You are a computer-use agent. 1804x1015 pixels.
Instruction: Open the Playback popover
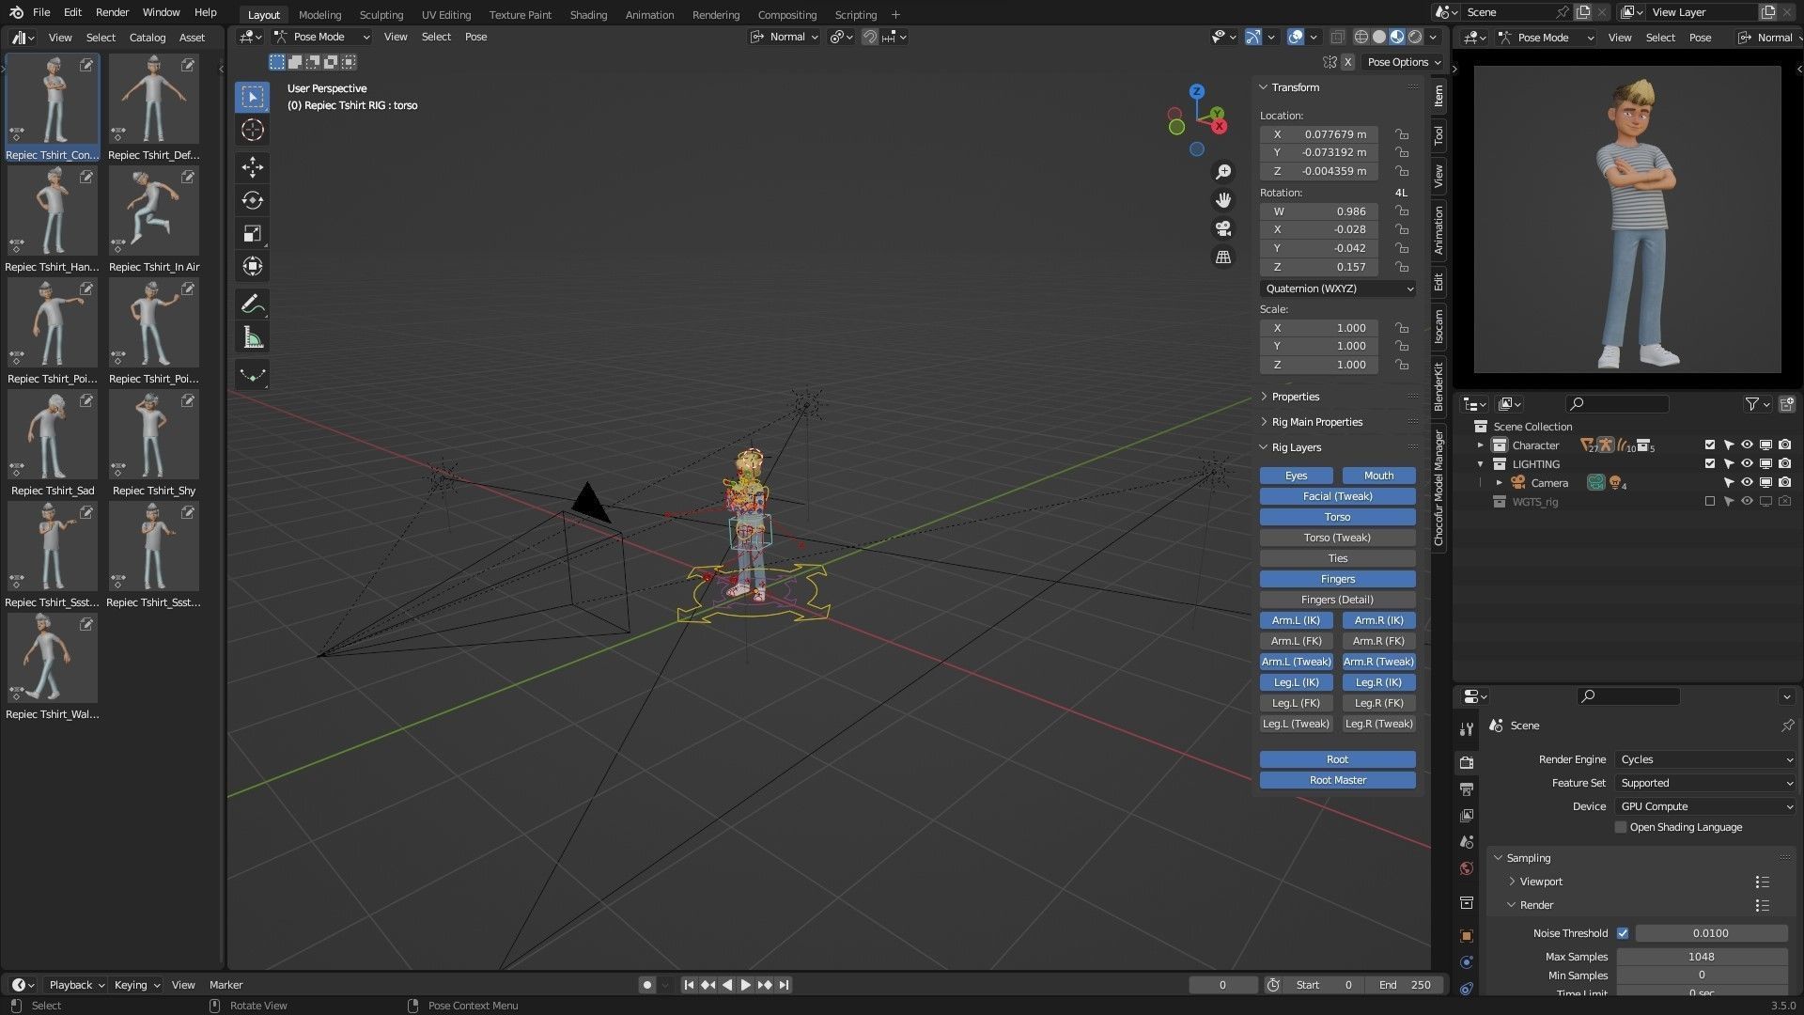click(76, 985)
